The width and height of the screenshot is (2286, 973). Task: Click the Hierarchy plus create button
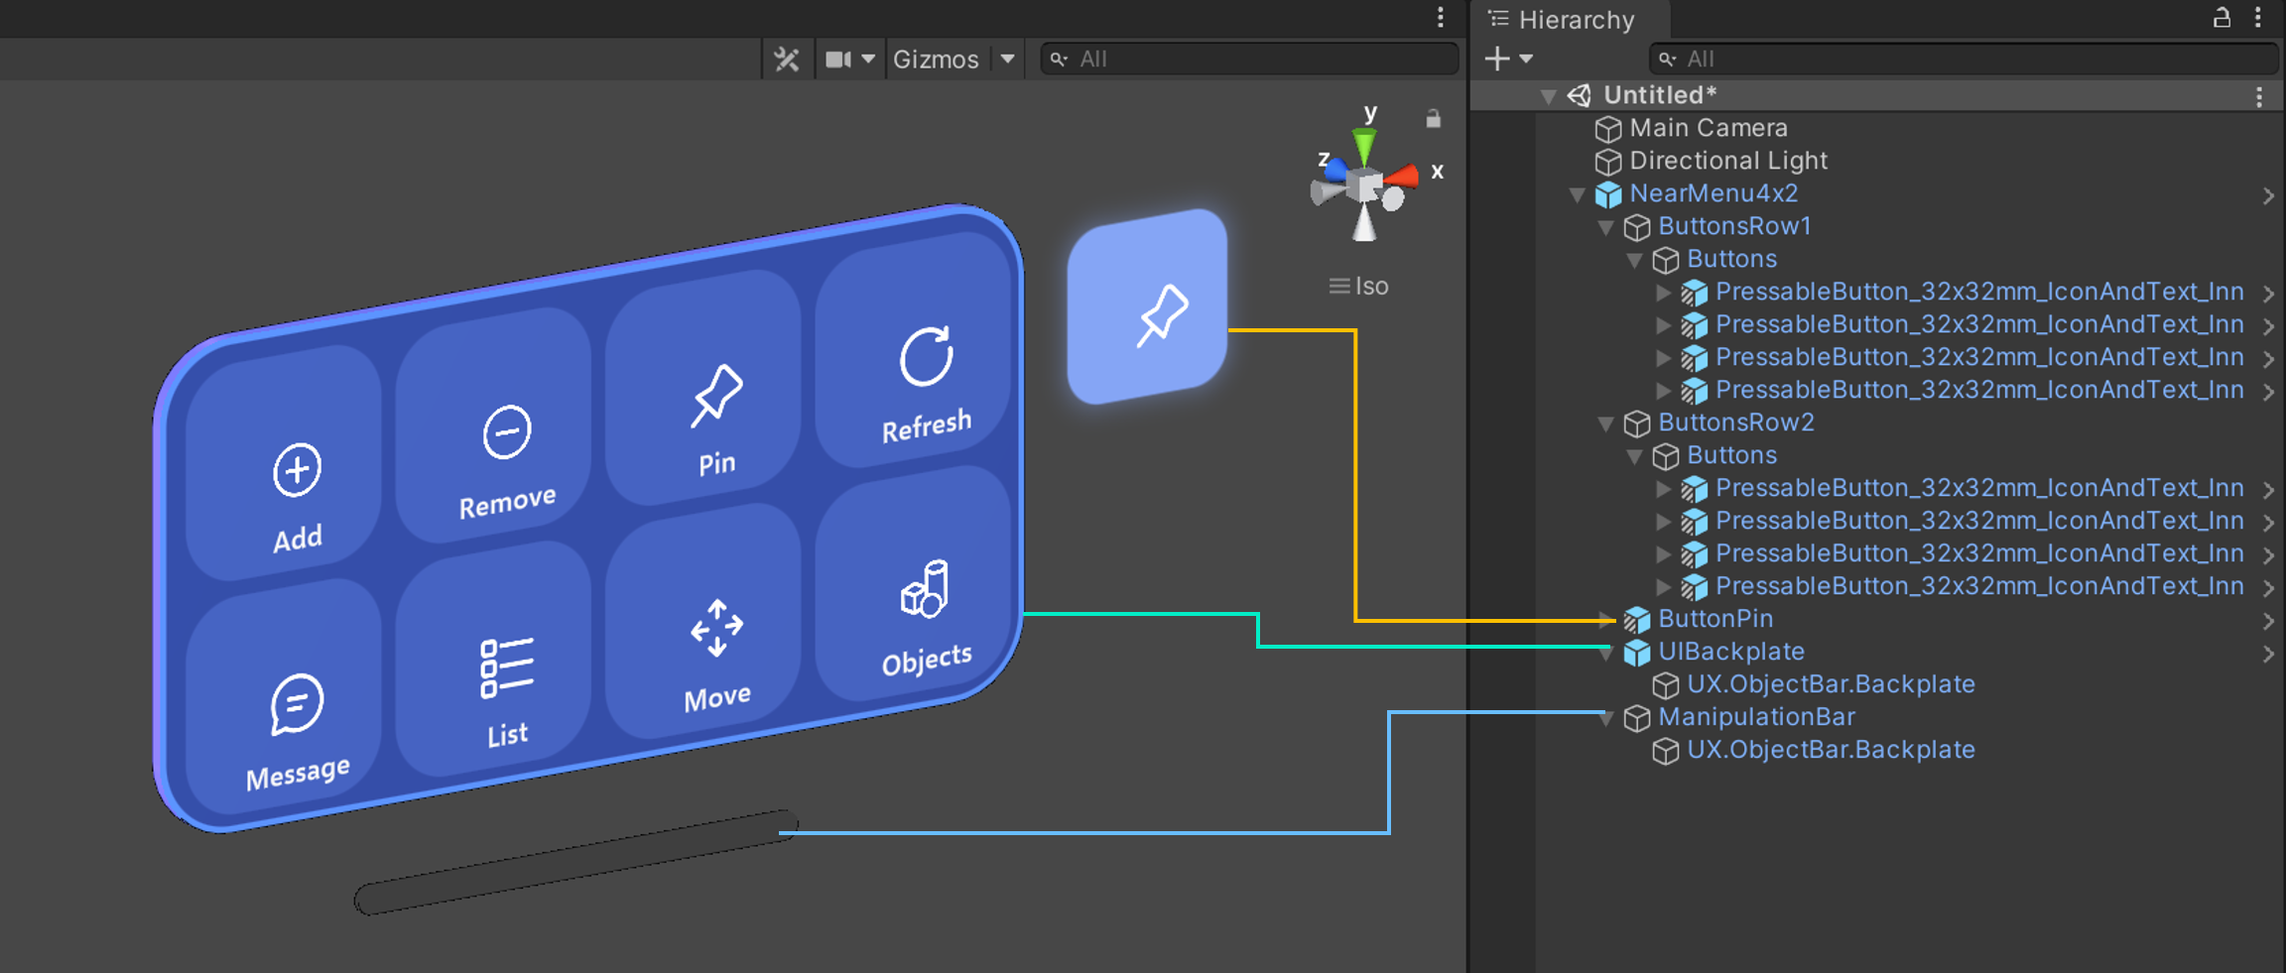tap(1497, 60)
